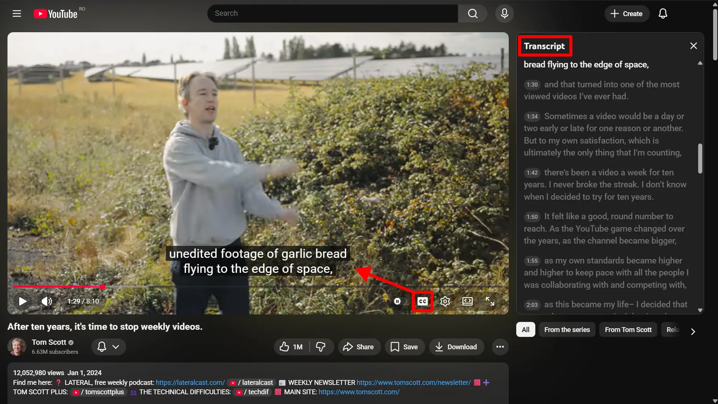Jump to transcript timestamp 2:03
This screenshot has width=718, height=404.
[532, 305]
